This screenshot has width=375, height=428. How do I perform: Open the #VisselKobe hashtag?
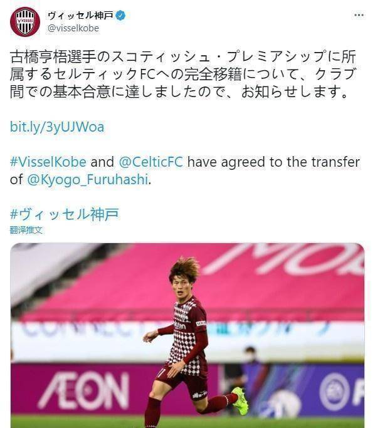click(x=48, y=162)
